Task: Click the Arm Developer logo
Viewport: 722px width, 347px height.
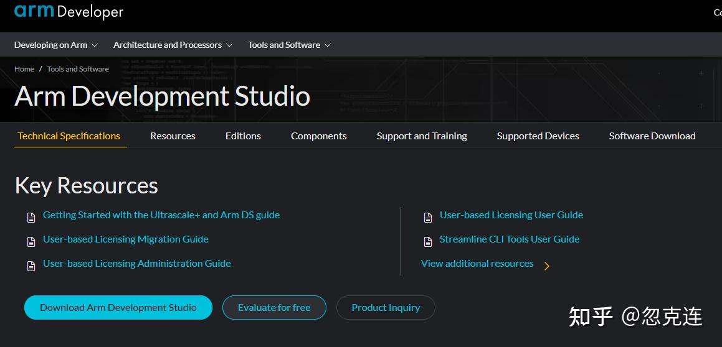Action: 69,11
